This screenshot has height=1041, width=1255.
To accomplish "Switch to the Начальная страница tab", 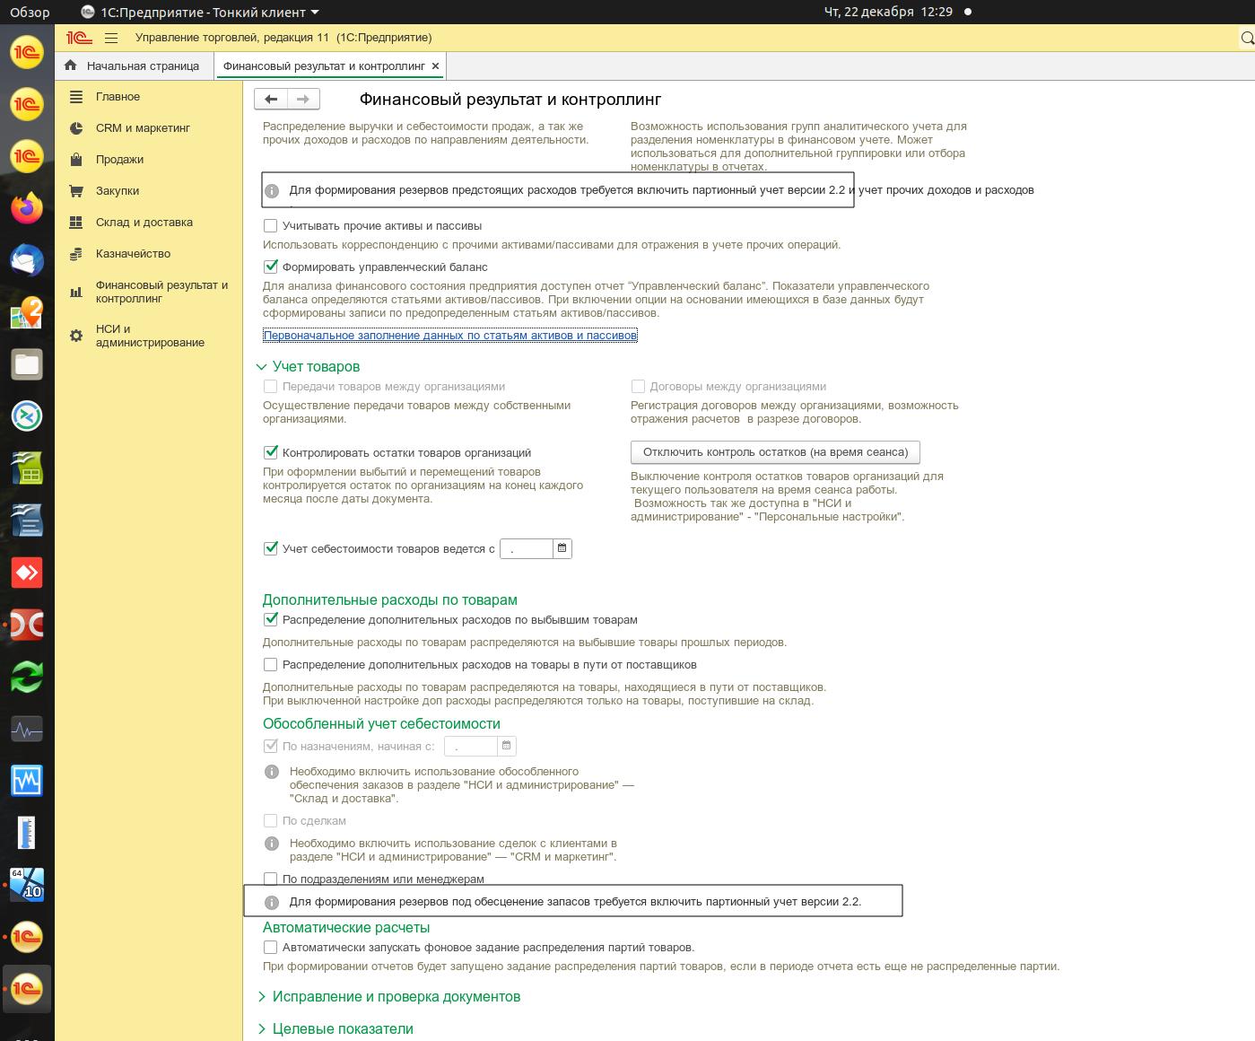I will (134, 66).
